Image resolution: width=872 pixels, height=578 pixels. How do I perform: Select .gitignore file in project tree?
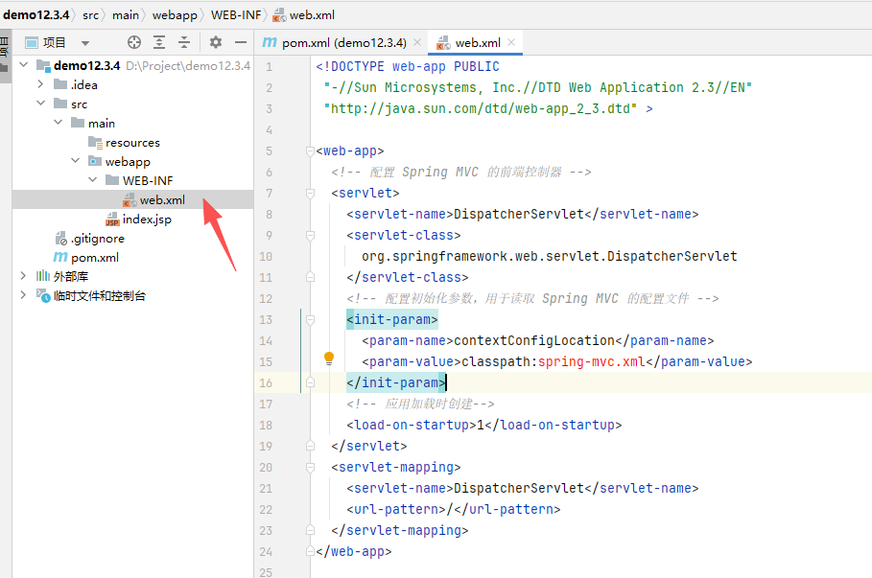(x=97, y=239)
